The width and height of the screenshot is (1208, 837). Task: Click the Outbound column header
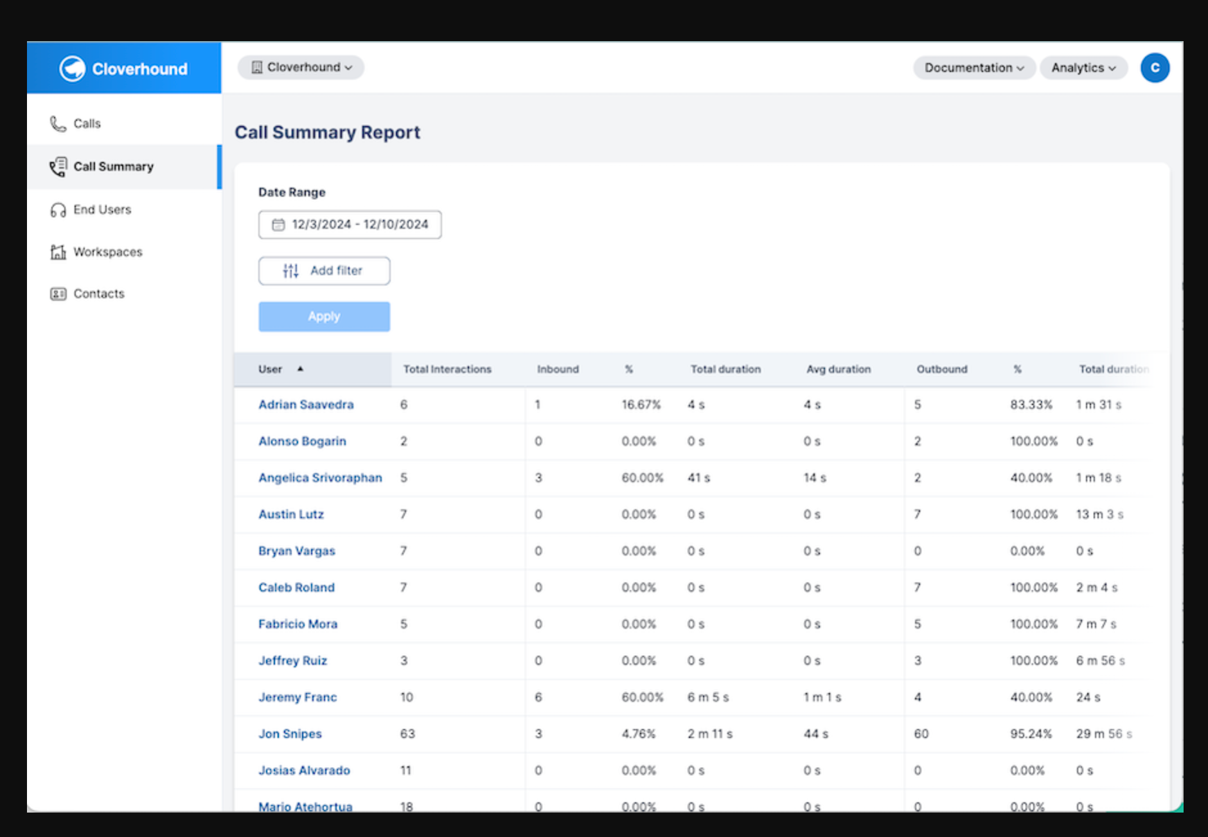coord(942,369)
